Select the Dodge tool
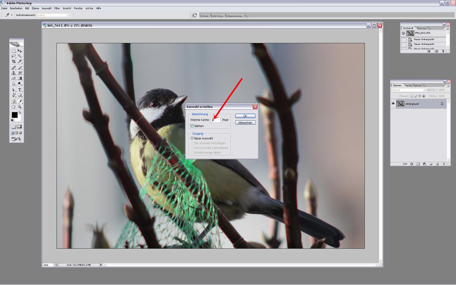 coord(20,83)
